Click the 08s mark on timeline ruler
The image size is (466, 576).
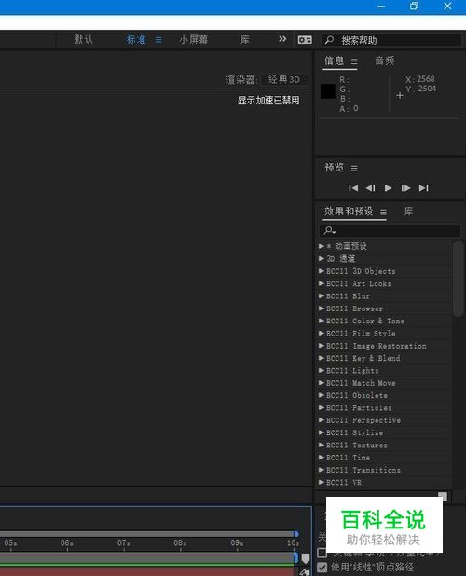[x=180, y=543]
